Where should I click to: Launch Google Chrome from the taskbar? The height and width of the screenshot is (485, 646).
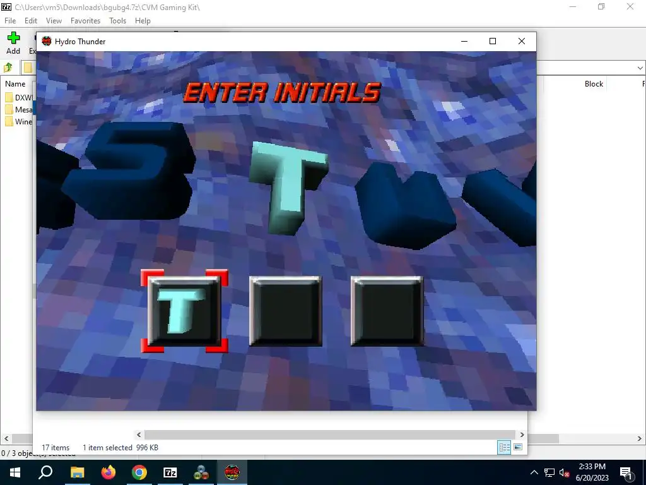[x=139, y=472]
